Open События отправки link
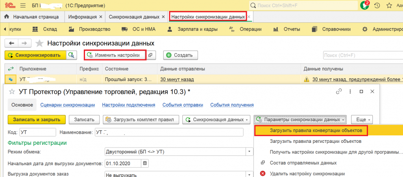Viewport: 403px width, 177px height. (x=183, y=105)
